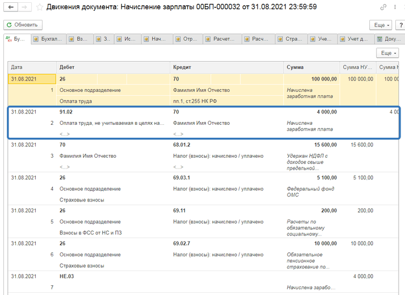Select the 68.01.2 credit account cell
This screenshot has height=295, width=405.
tap(183, 145)
